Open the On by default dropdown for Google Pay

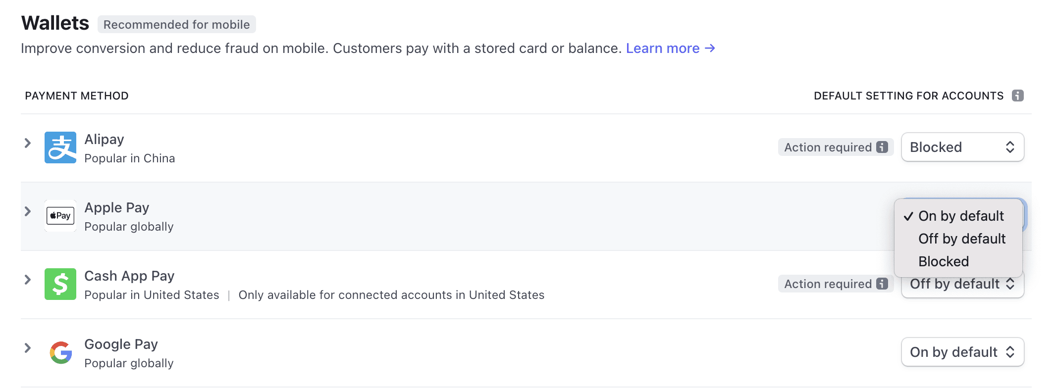961,352
